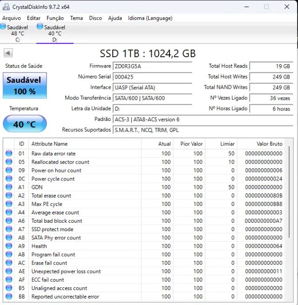The height and width of the screenshot is (305, 298).
Task: Open the Função menu
Action: click(55, 18)
